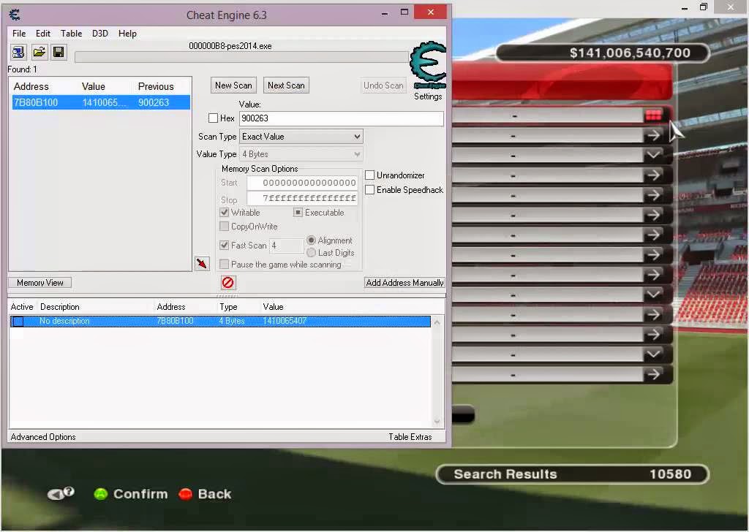Click the red clear list circle icon
749x532 pixels.
click(x=228, y=283)
